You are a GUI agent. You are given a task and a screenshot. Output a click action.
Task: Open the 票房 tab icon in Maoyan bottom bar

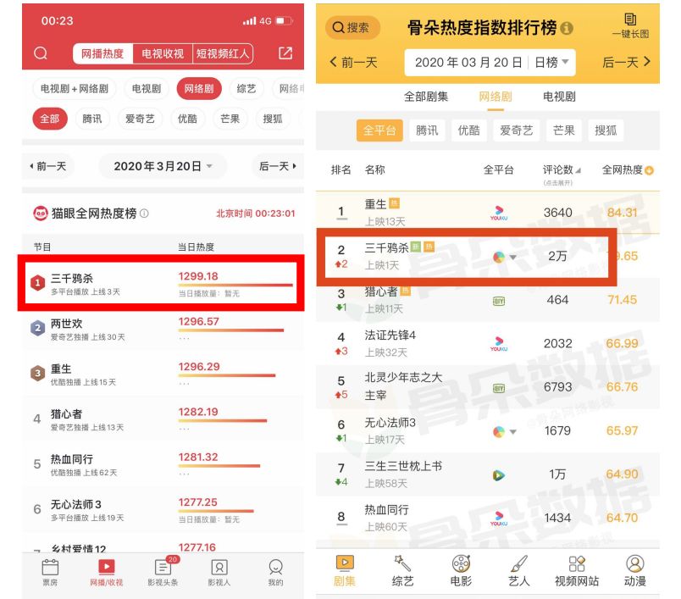click(50, 567)
